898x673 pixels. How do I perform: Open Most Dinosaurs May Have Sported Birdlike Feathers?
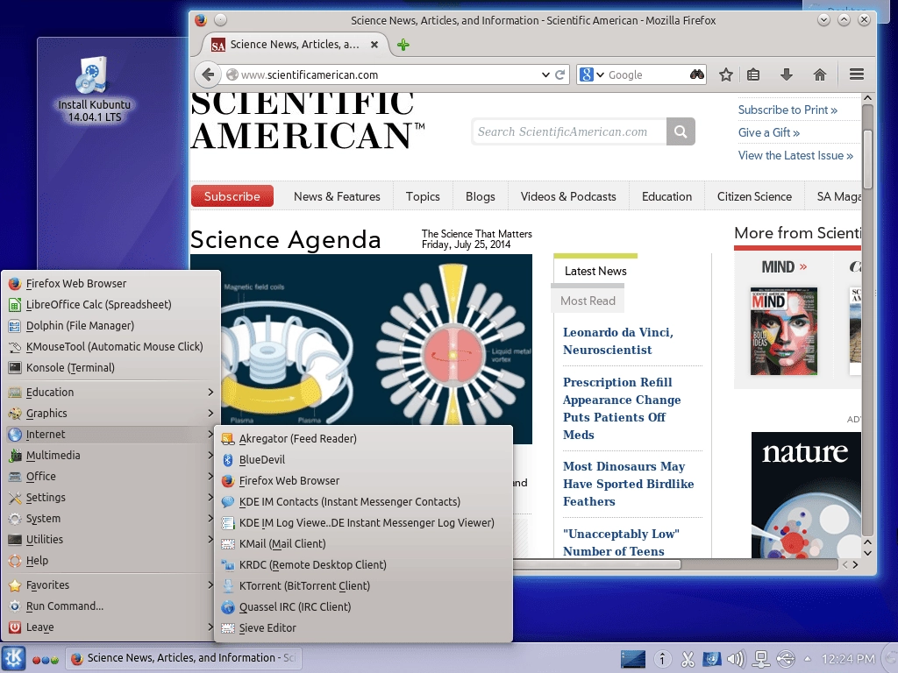(628, 484)
